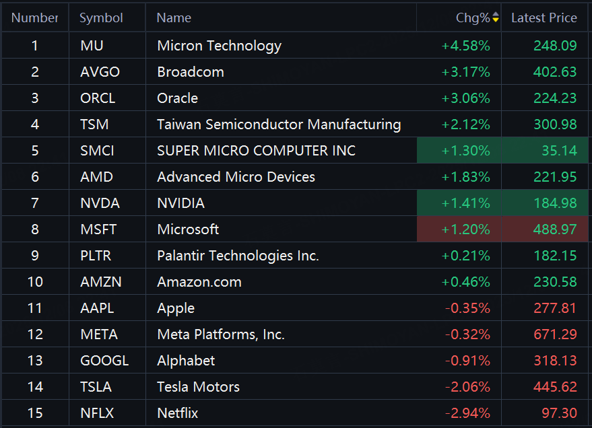Click Taiwan Semiconductor Manufacturing name
Screen dimensions: 592x428
tap(279, 124)
